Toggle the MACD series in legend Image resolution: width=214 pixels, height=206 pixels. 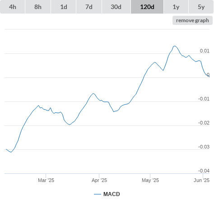[x=112, y=194]
